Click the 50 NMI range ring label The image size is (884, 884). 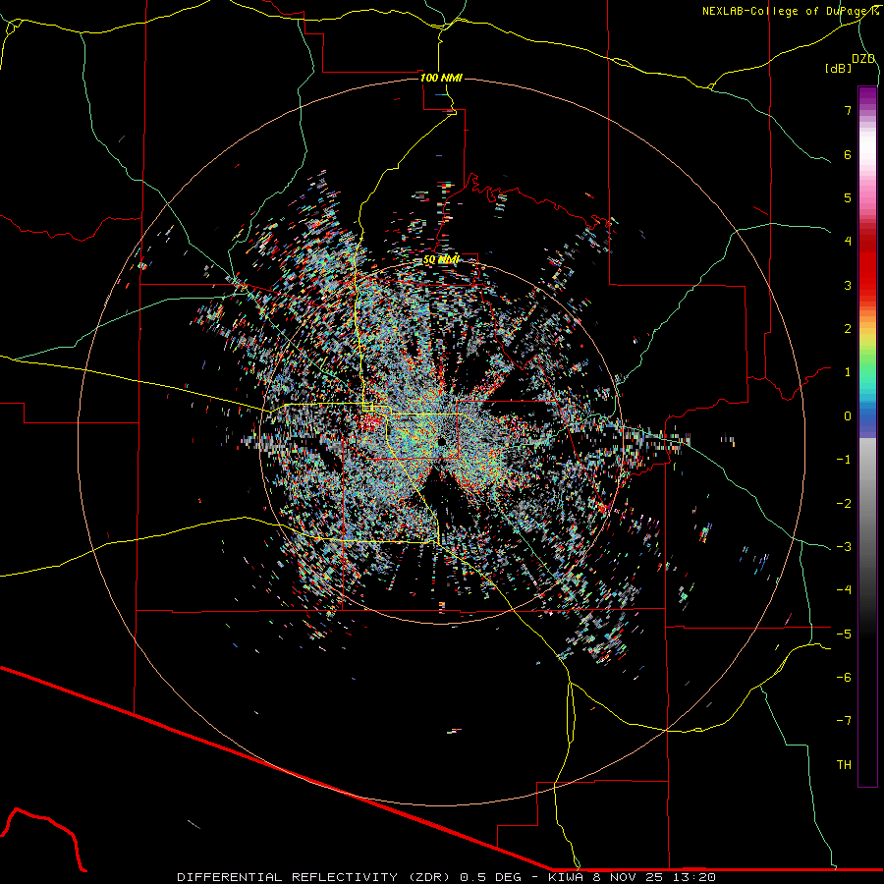pos(441,259)
